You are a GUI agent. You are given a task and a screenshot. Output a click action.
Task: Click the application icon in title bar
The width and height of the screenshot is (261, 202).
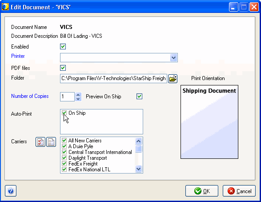[5, 7]
